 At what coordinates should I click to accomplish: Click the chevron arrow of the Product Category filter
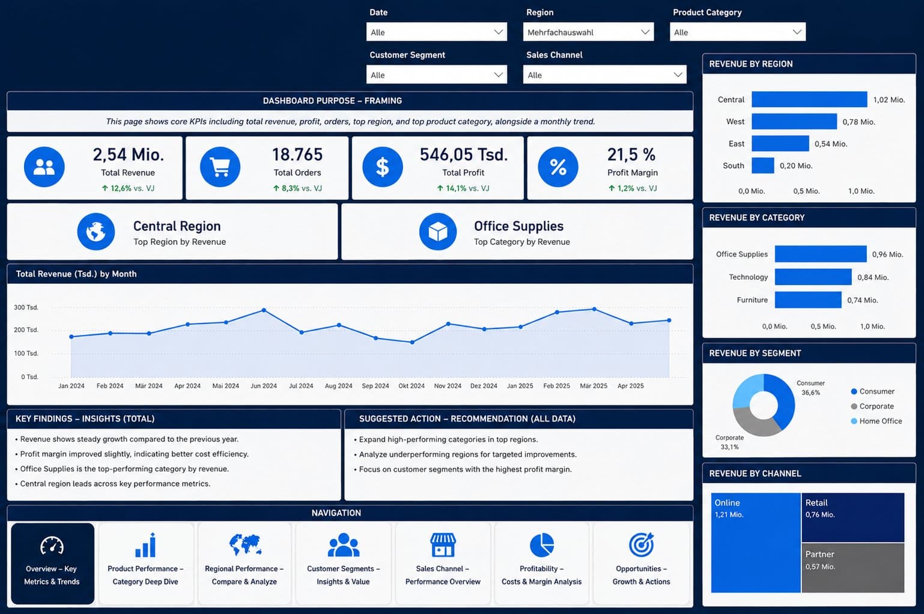[797, 32]
